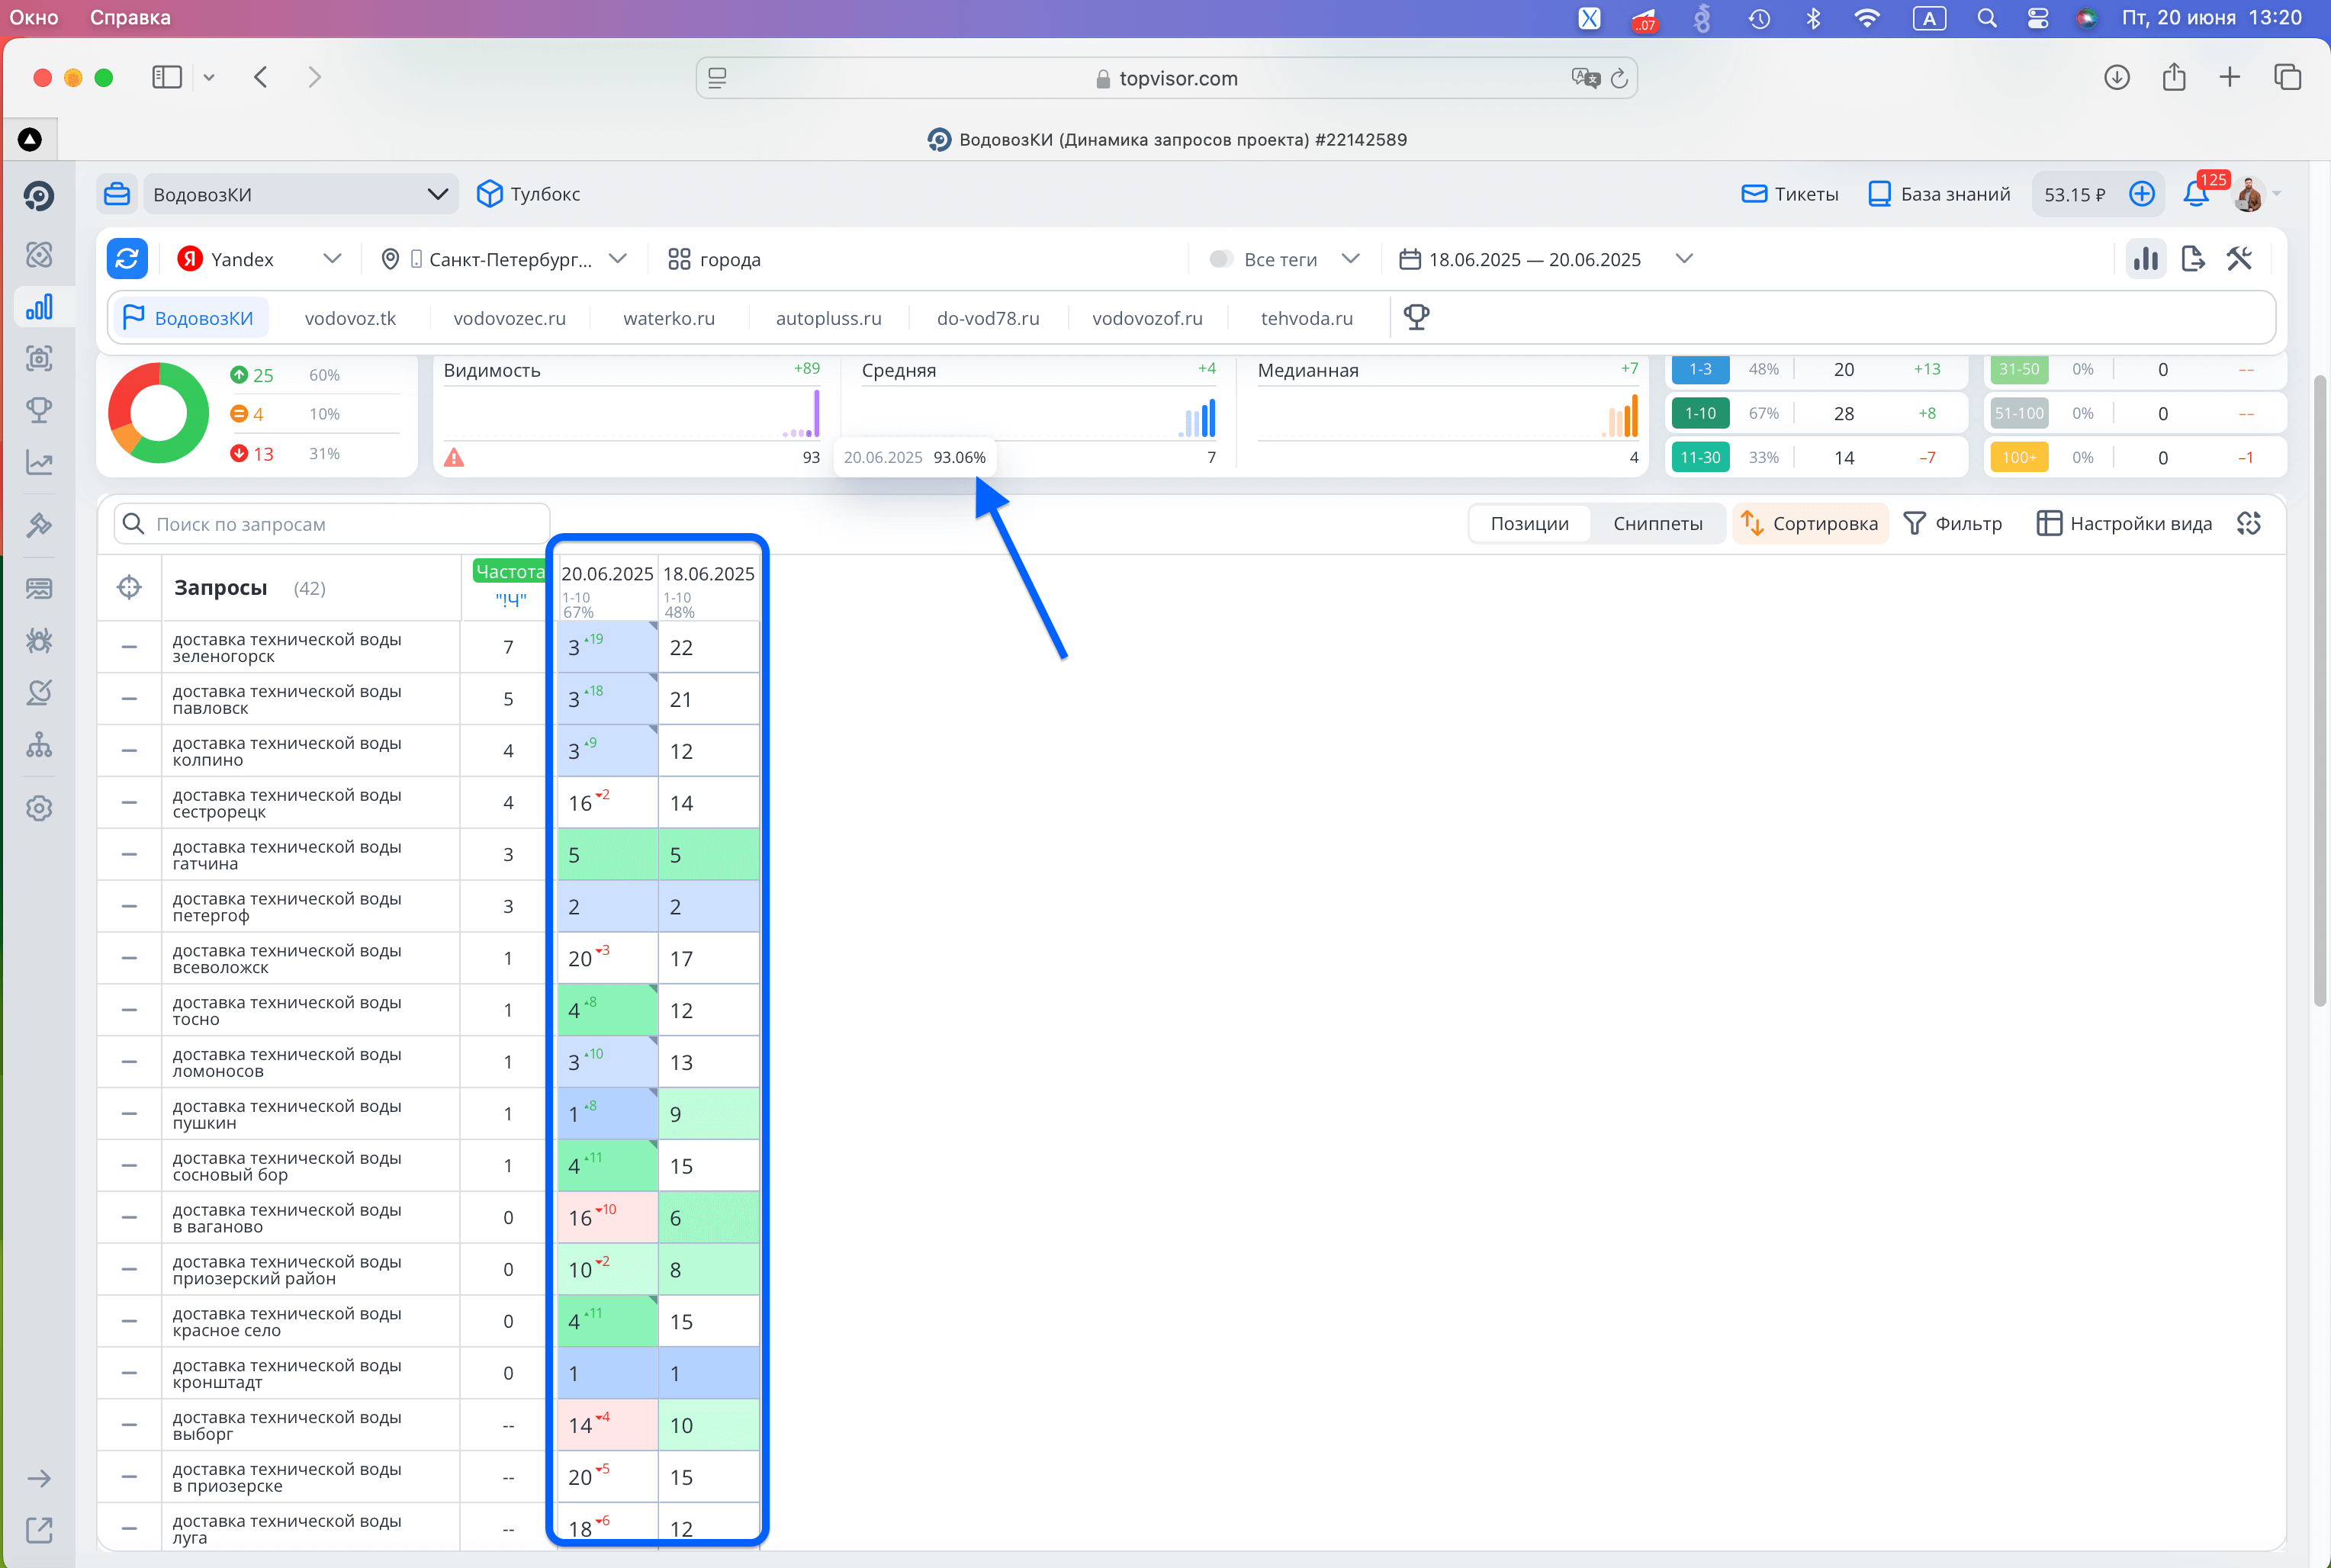Click the blue refresh positions icon

127,259
